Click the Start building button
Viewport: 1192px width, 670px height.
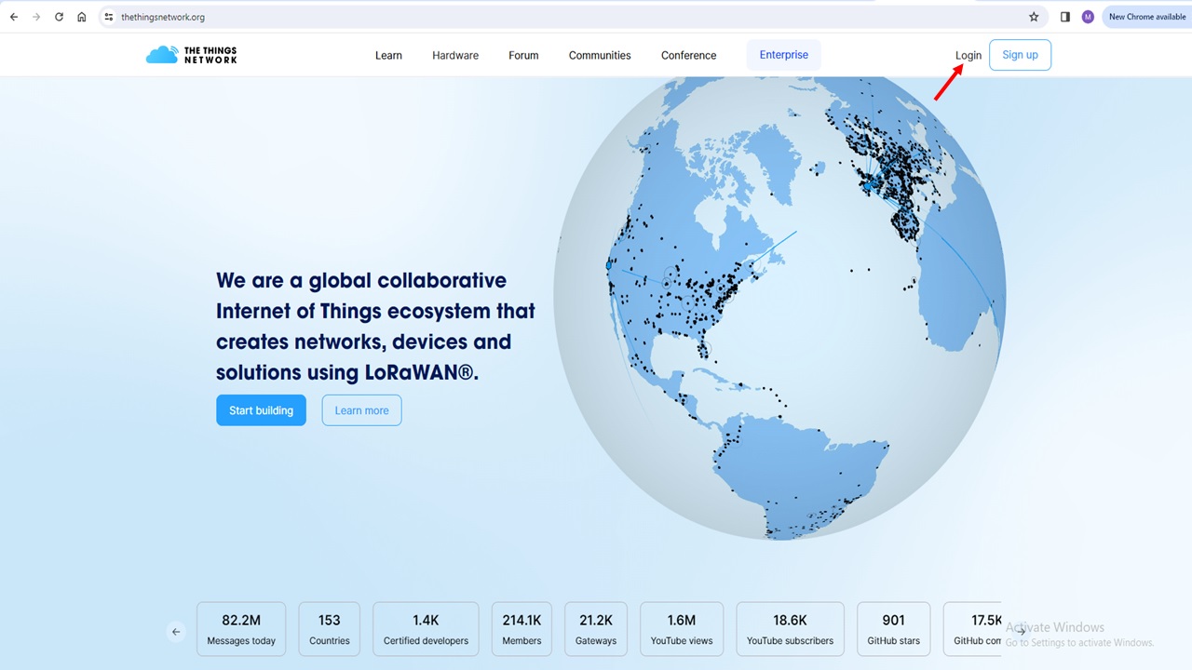tap(261, 410)
